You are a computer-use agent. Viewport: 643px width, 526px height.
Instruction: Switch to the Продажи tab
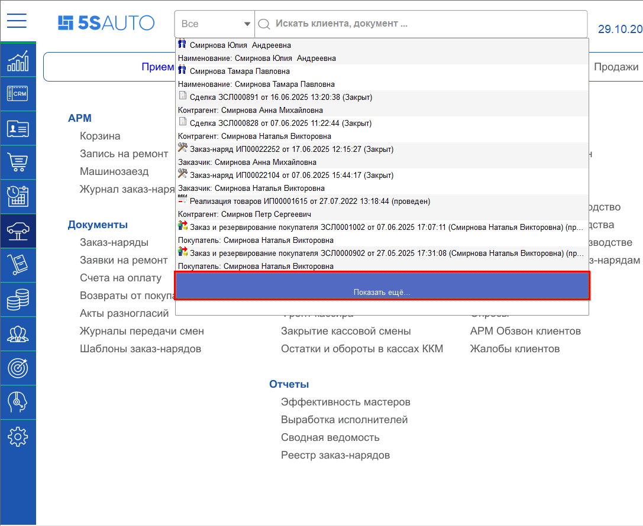tap(617, 67)
